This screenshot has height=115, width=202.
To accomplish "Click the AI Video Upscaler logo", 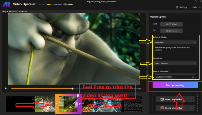I will [6, 4].
